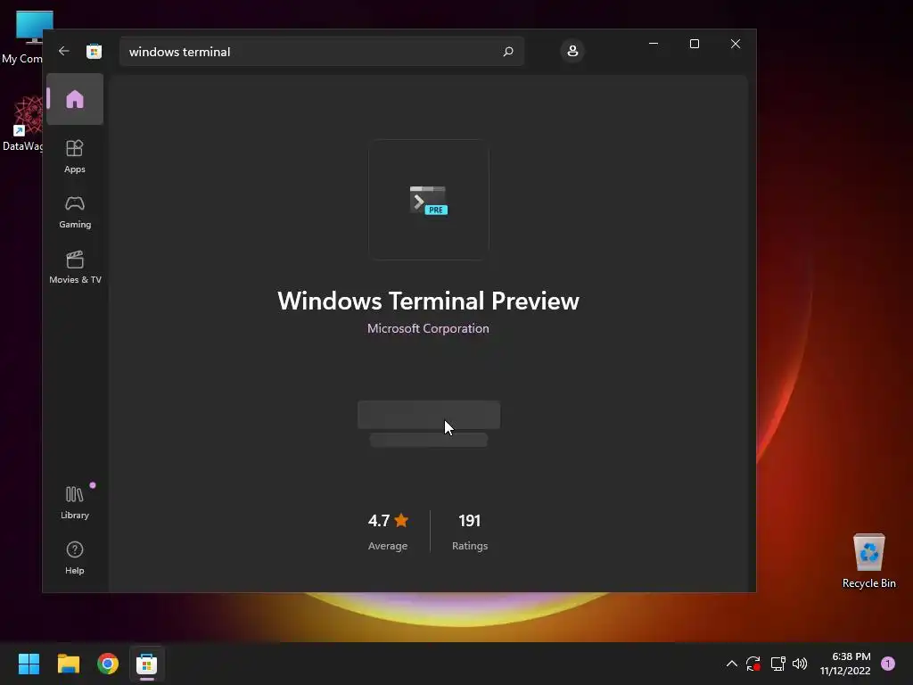Open volume speaker tray icon
913x685 pixels.
click(800, 664)
